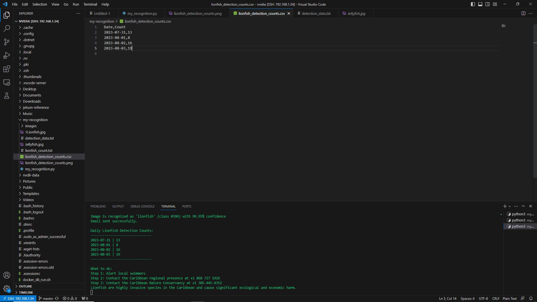The width and height of the screenshot is (537, 302).
Task: Open docker_dli_run.sh file
Action: point(49,280)
